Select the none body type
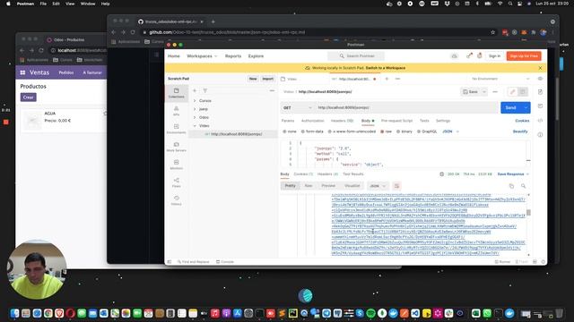The height and width of the screenshot is (322, 574). pos(290,131)
